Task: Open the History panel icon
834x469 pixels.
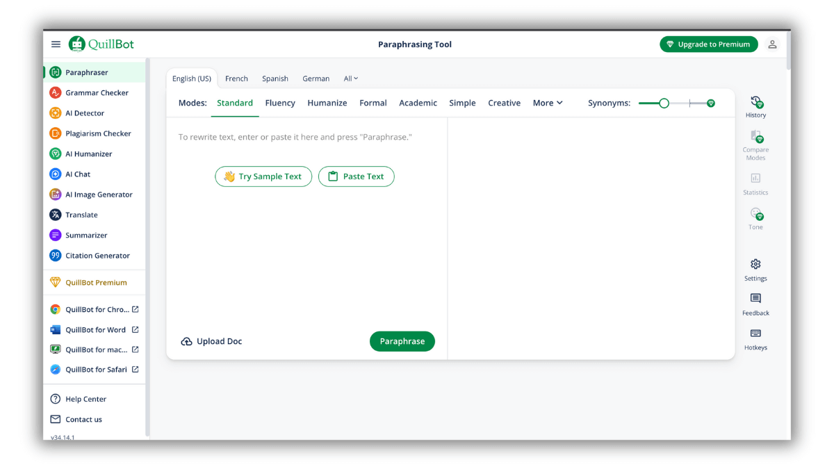Action: [x=756, y=103]
